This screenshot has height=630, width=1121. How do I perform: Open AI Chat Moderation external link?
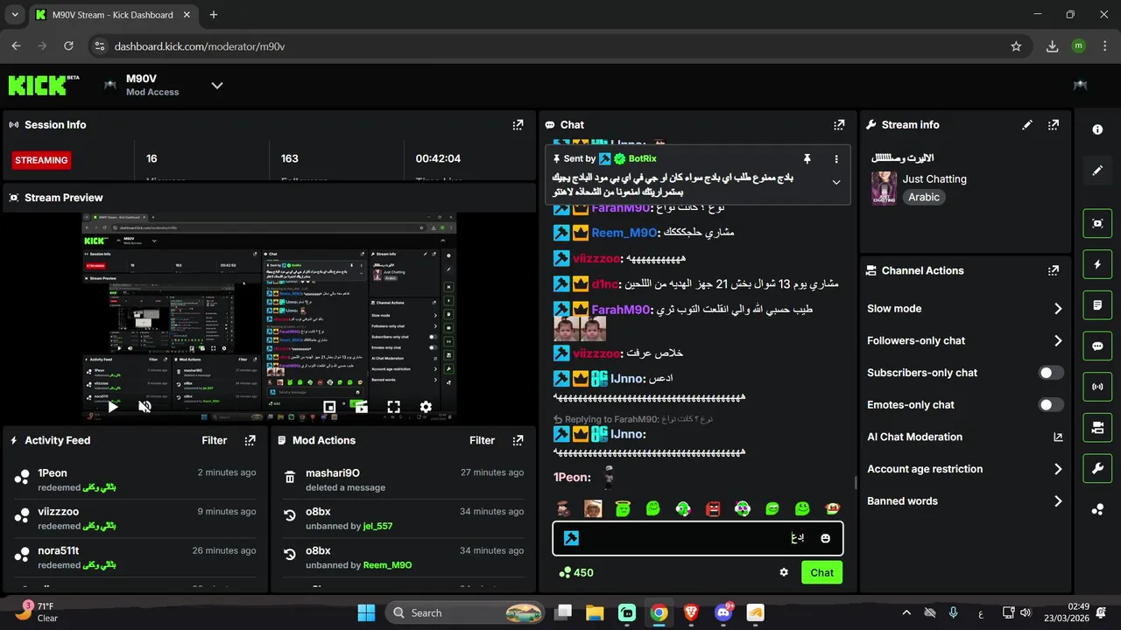coord(1058,437)
